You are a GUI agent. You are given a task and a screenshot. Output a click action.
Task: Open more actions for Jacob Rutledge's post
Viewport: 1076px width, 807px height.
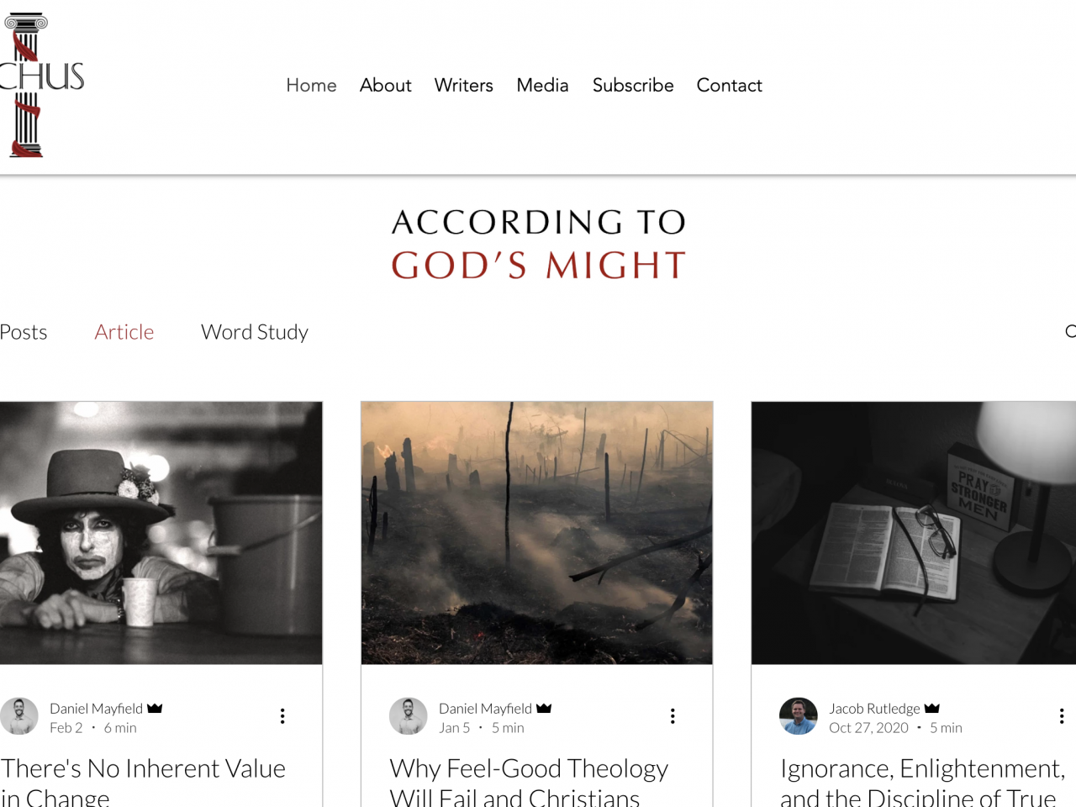click(1062, 716)
